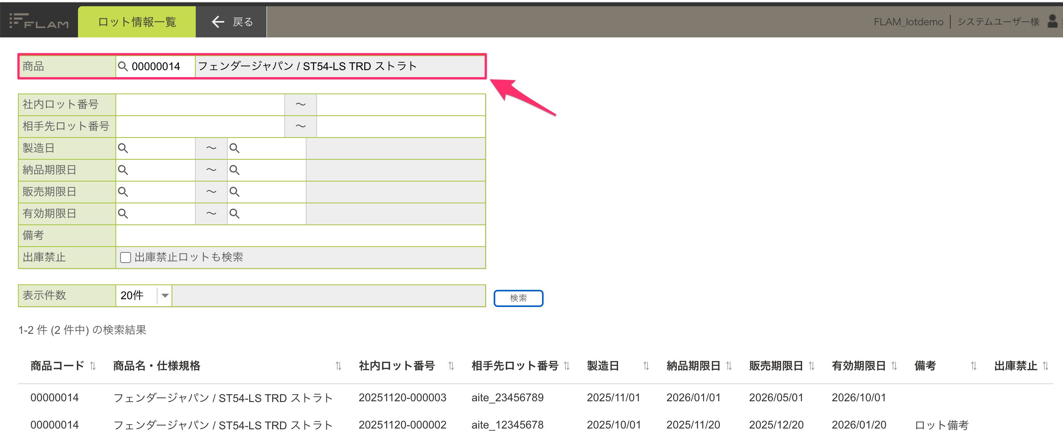
Task: Click 納品期限日 value 2026/01/01
Action: (x=693, y=398)
